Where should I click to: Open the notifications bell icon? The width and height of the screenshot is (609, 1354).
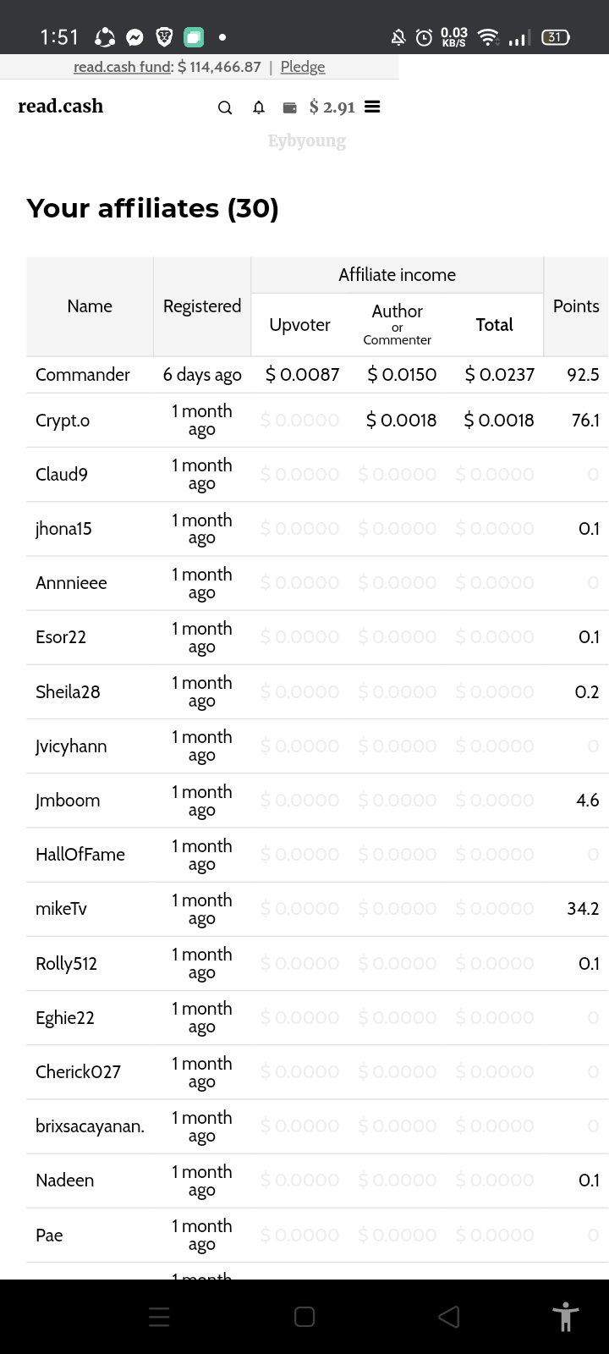[259, 107]
